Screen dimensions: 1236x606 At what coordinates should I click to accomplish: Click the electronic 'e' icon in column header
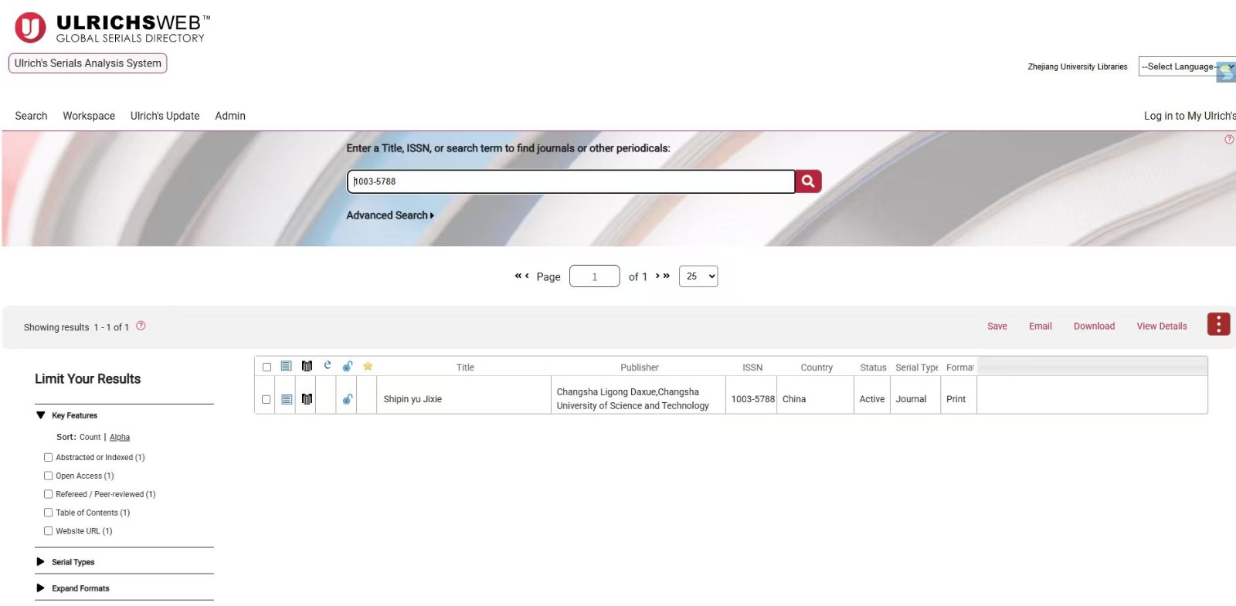[328, 365]
